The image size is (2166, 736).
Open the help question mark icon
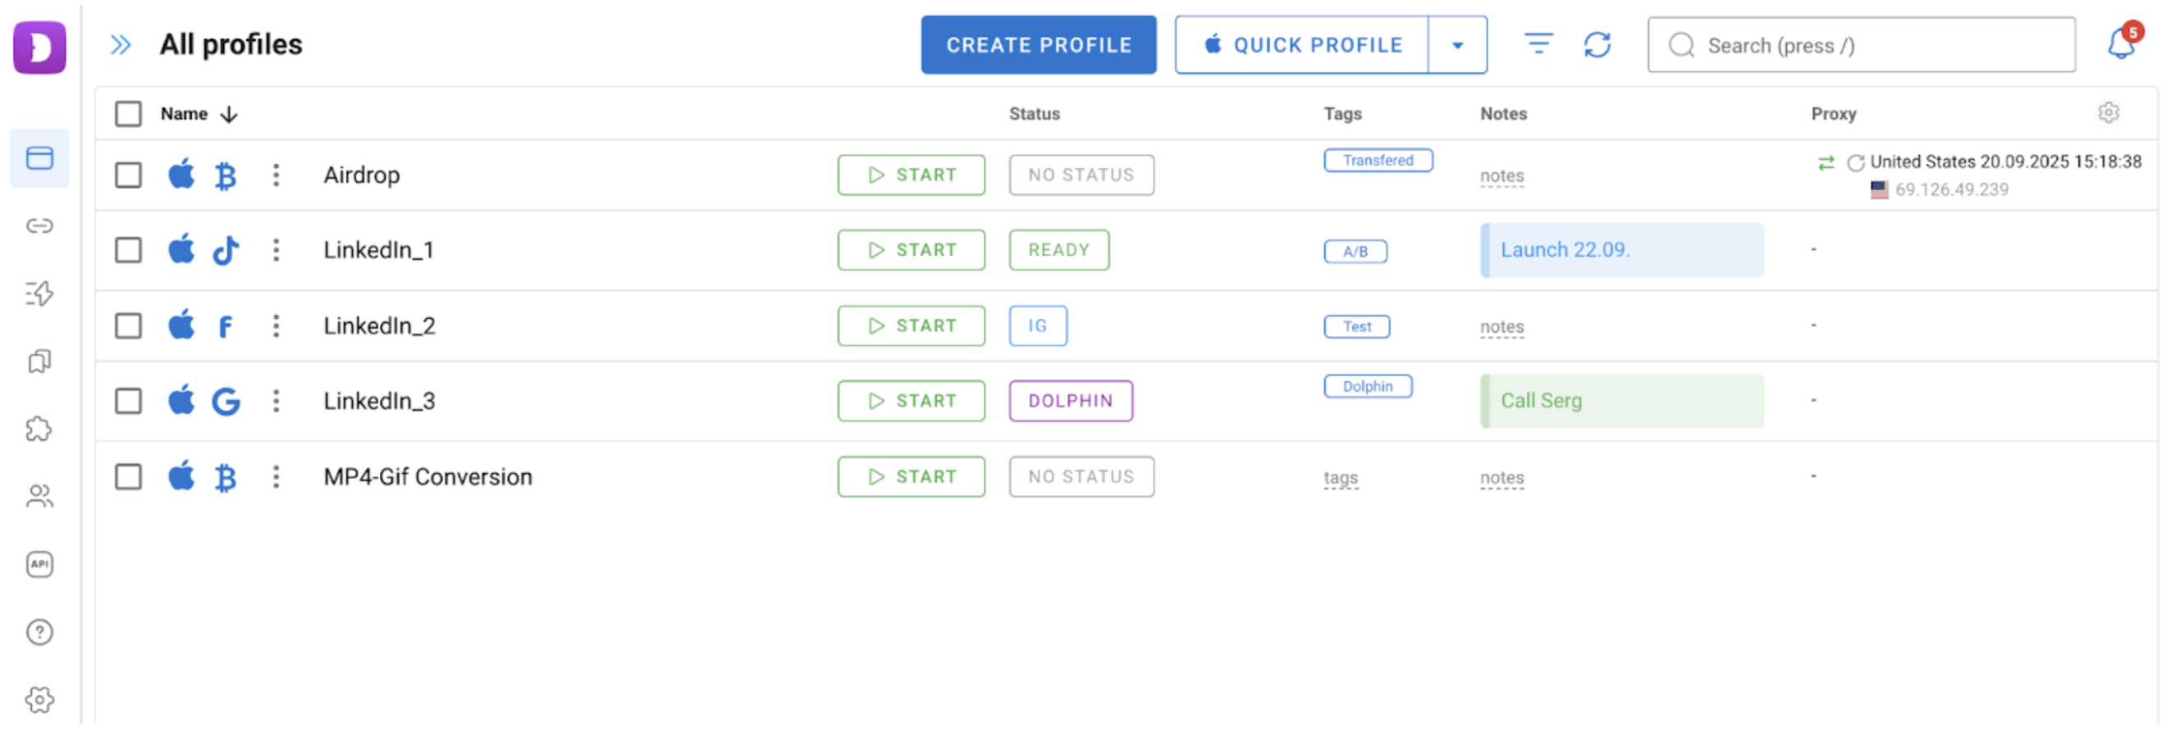click(x=39, y=632)
